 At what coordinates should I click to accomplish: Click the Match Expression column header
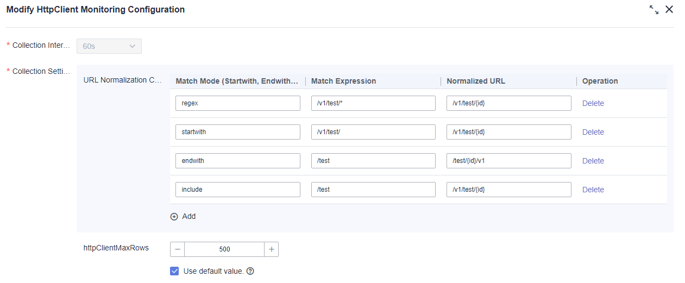coord(344,81)
